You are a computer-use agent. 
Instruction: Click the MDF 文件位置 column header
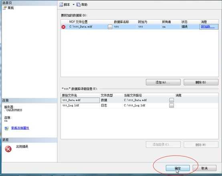(78, 22)
